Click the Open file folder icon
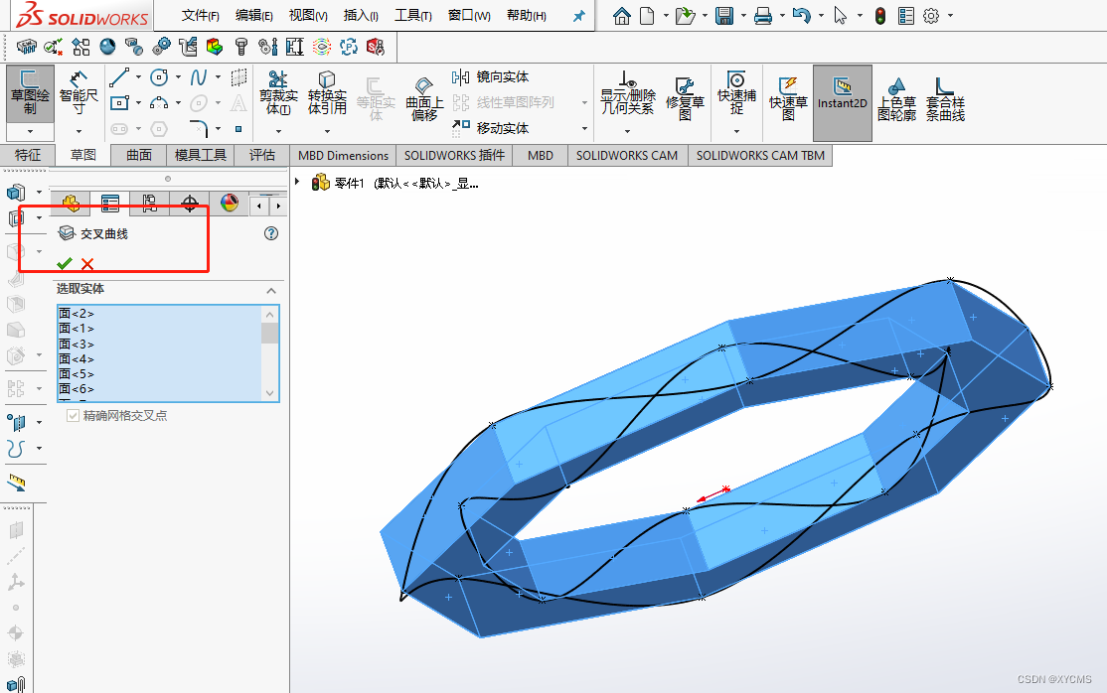This screenshot has height=693, width=1107. [685, 16]
